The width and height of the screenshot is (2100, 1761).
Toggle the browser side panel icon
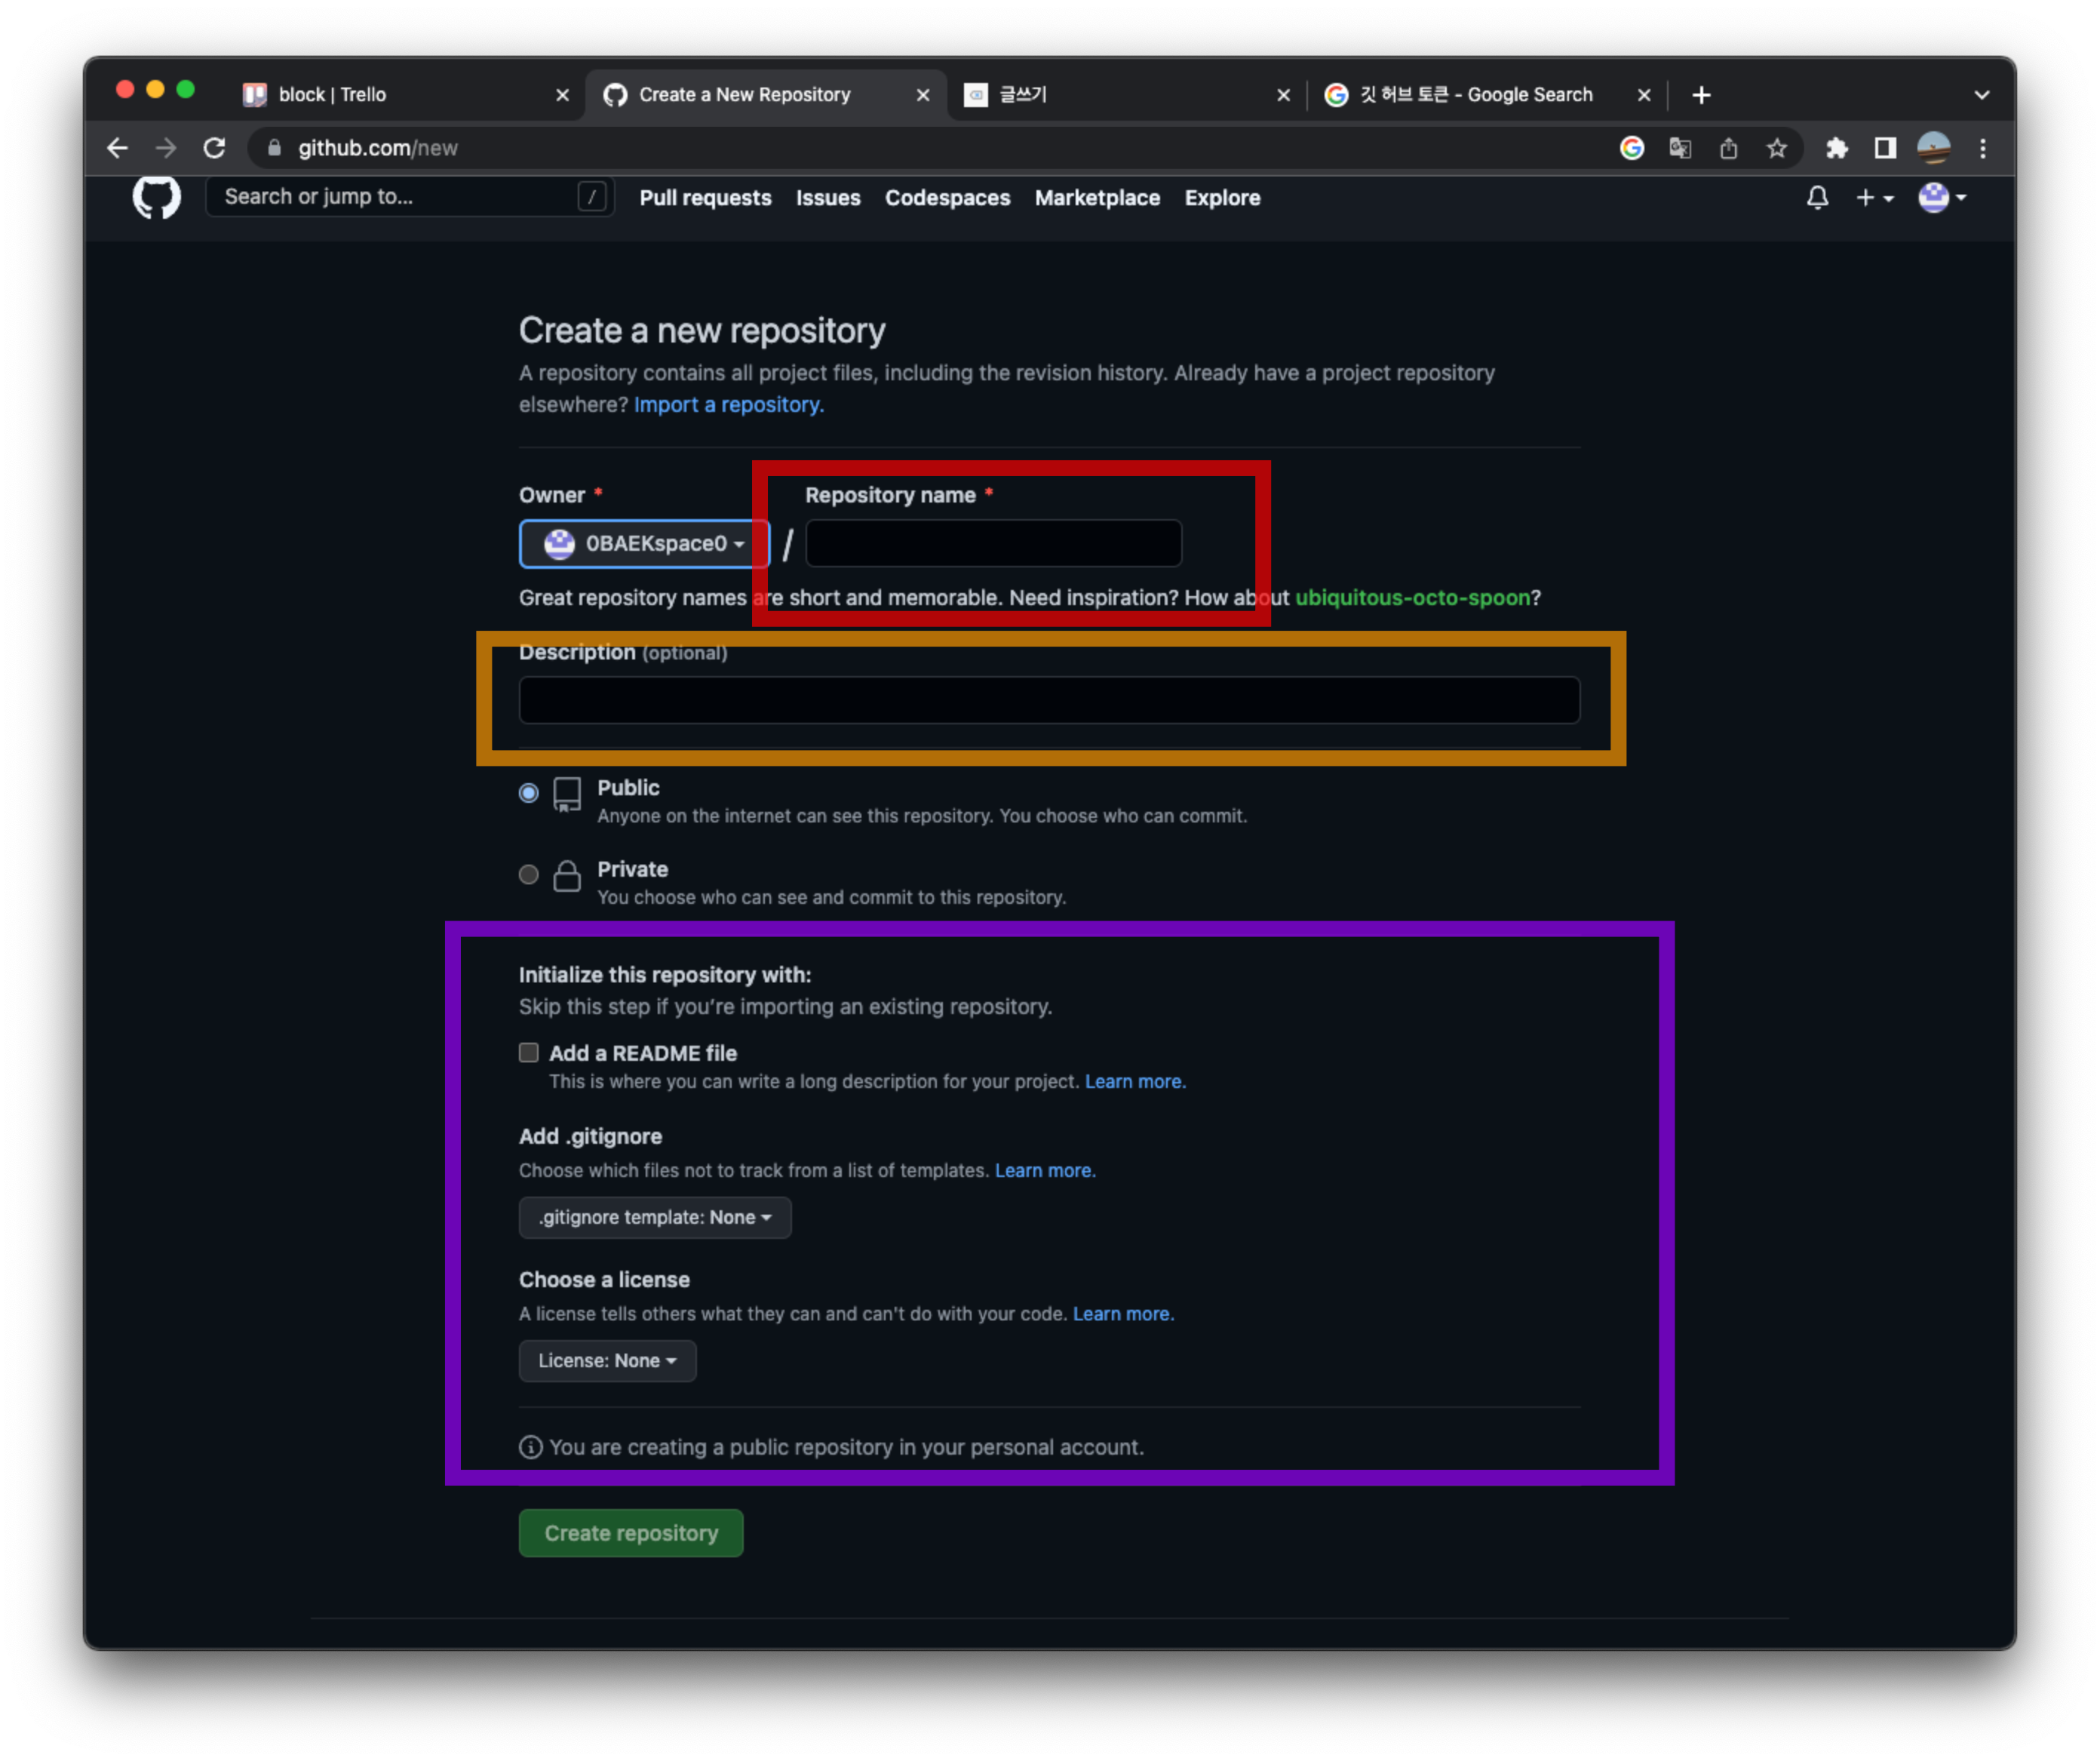(x=1885, y=148)
